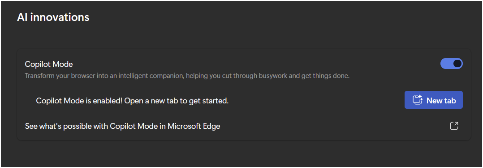
Task: Select the "Copilot Mode" setting title
Action: pos(49,64)
